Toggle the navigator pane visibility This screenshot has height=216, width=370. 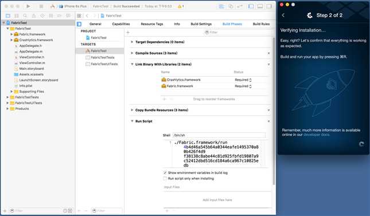(x=251, y=6)
